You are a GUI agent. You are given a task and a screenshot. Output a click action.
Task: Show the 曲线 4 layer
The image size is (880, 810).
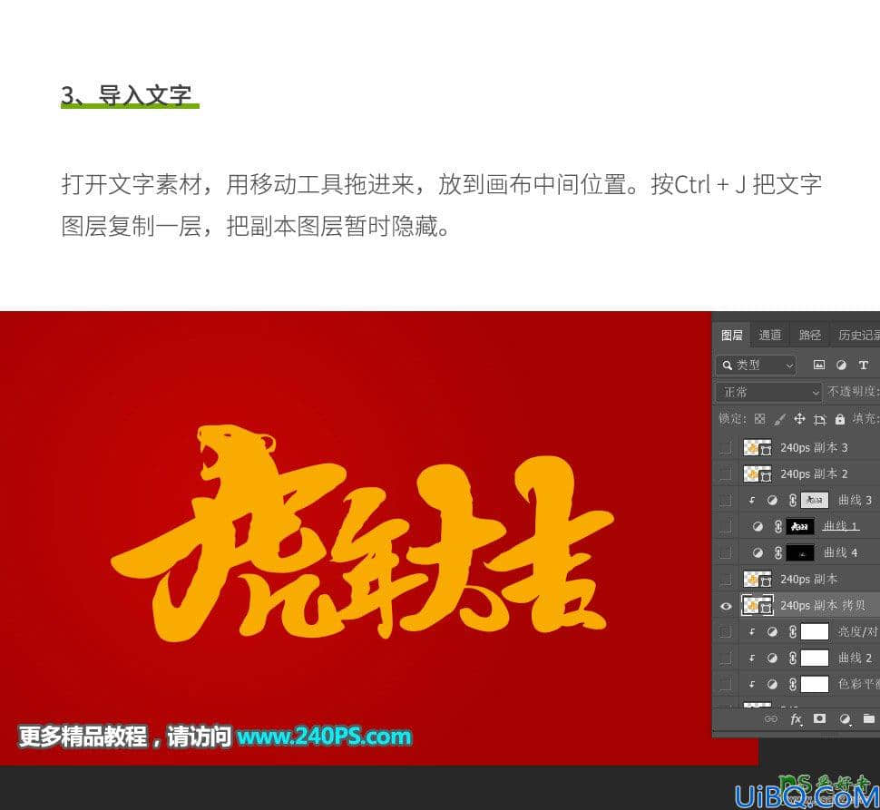coord(725,552)
